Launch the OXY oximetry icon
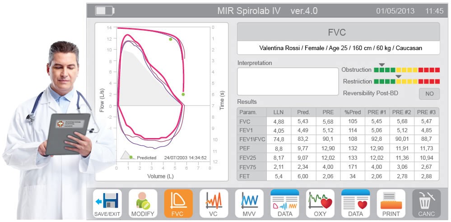The height and width of the screenshot is (222, 451). point(320,203)
